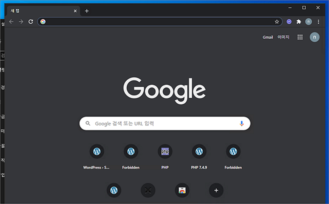Go back with the left arrow button
Viewport: 329px width, 204px height.
coord(11,22)
